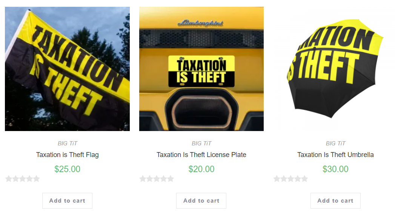Click the Taxation is Theft Flag title
This screenshot has height=212, width=395.
(67, 155)
